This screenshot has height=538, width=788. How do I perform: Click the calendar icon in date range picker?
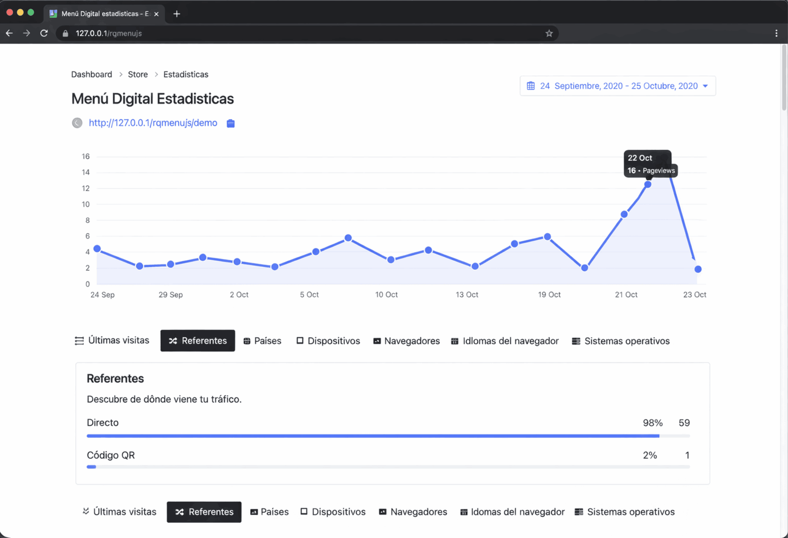point(530,86)
